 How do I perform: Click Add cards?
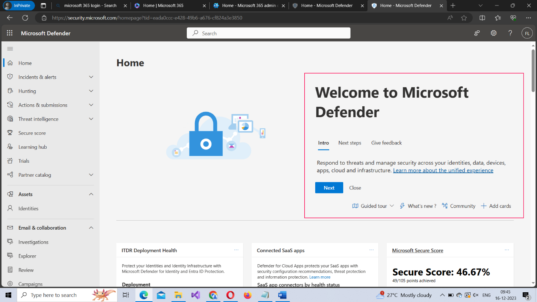[496, 206]
